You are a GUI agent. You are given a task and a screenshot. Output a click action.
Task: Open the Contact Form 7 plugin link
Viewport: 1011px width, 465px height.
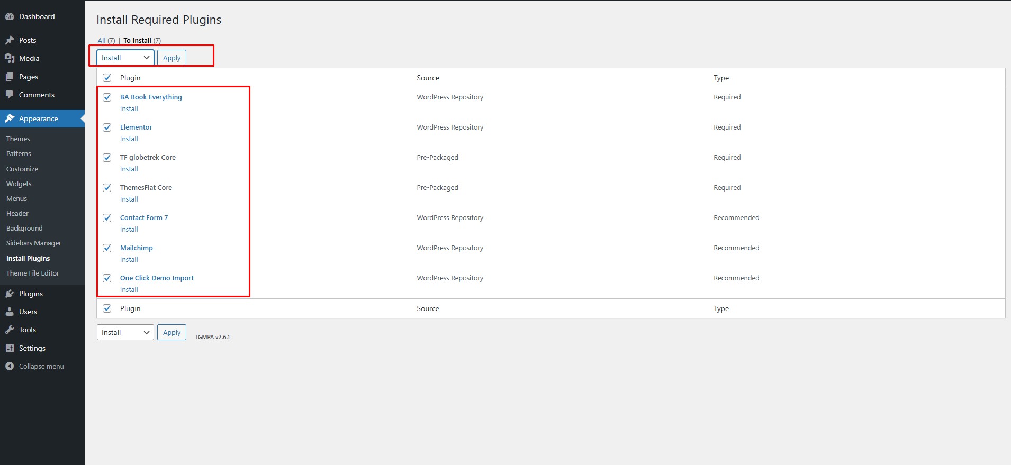click(x=144, y=218)
